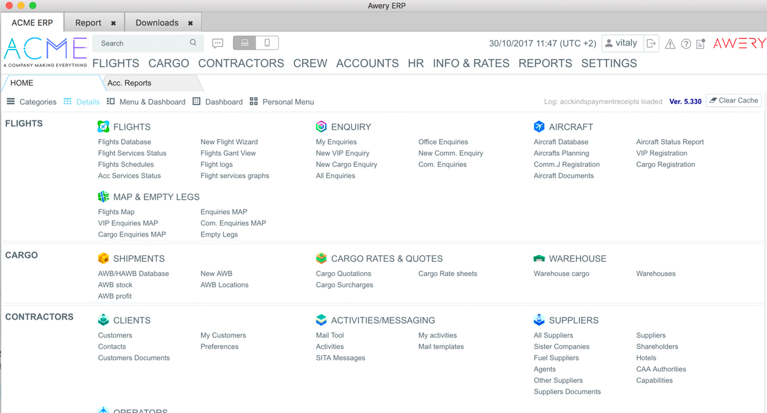Switch to mobile view using the phone icon
This screenshot has height=413, width=767.
point(267,43)
